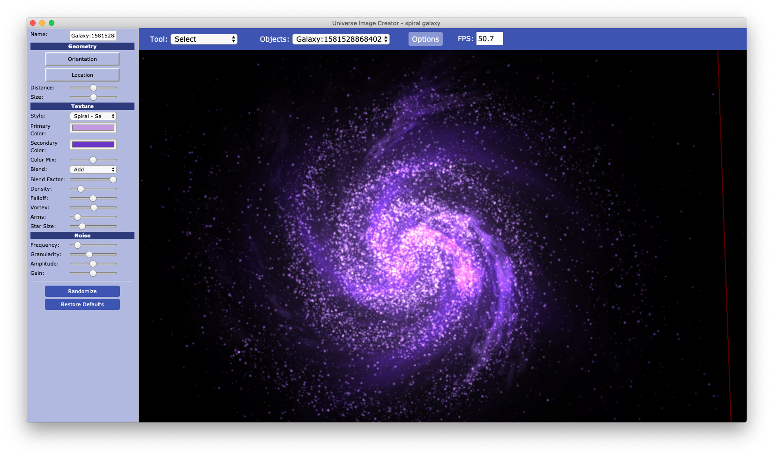Select the FPS value field showing 50.7
Viewport: 773px width, 457px height.
click(x=489, y=38)
